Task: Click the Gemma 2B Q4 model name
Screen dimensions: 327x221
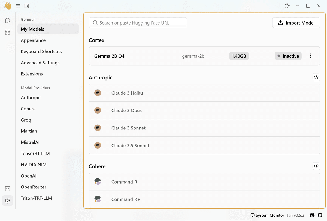Action: 109,56
